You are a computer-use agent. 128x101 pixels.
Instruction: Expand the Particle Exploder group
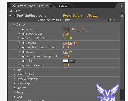15,79
